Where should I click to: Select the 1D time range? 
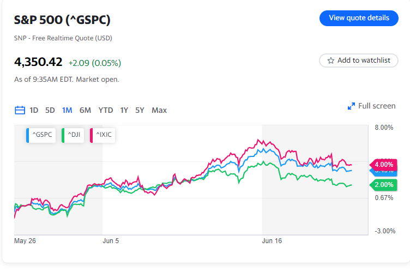[x=34, y=110]
